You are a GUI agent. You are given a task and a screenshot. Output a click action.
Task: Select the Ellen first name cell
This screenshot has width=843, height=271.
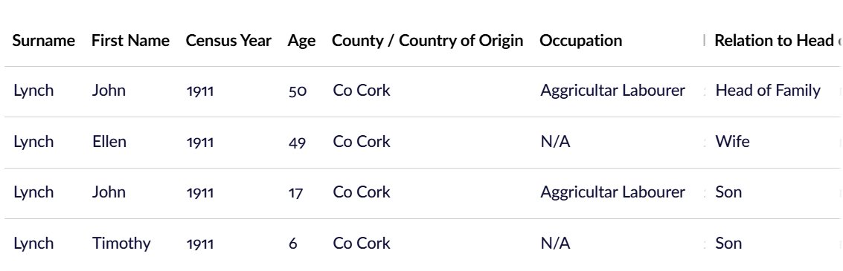109,142
